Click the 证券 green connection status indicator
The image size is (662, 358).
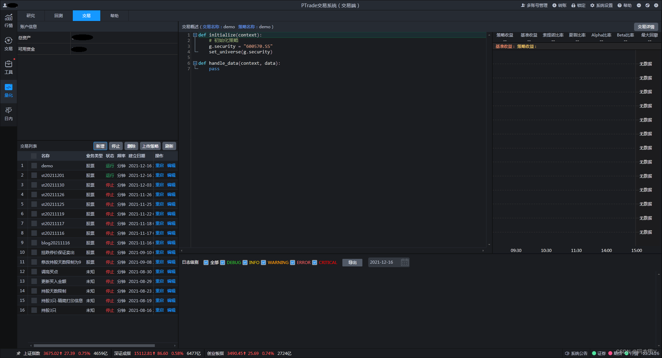coord(594,353)
